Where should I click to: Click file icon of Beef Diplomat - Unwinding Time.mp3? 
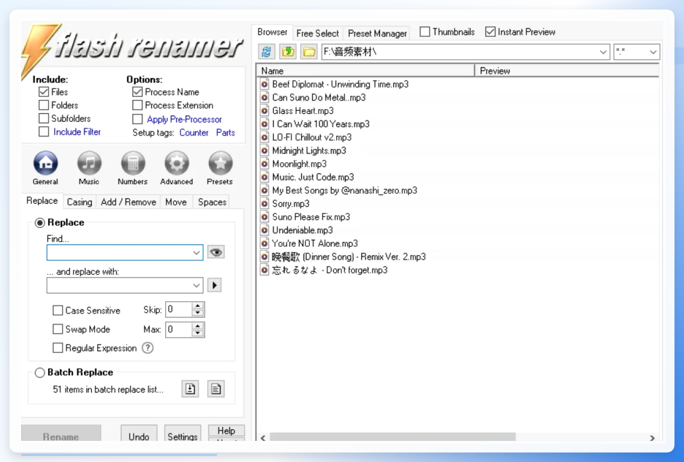click(x=265, y=84)
